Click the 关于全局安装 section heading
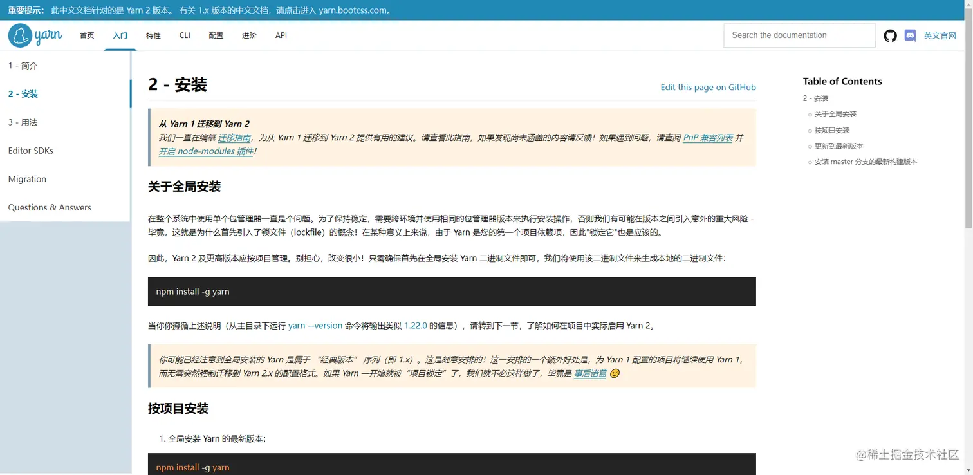This screenshot has width=973, height=475. 185,187
